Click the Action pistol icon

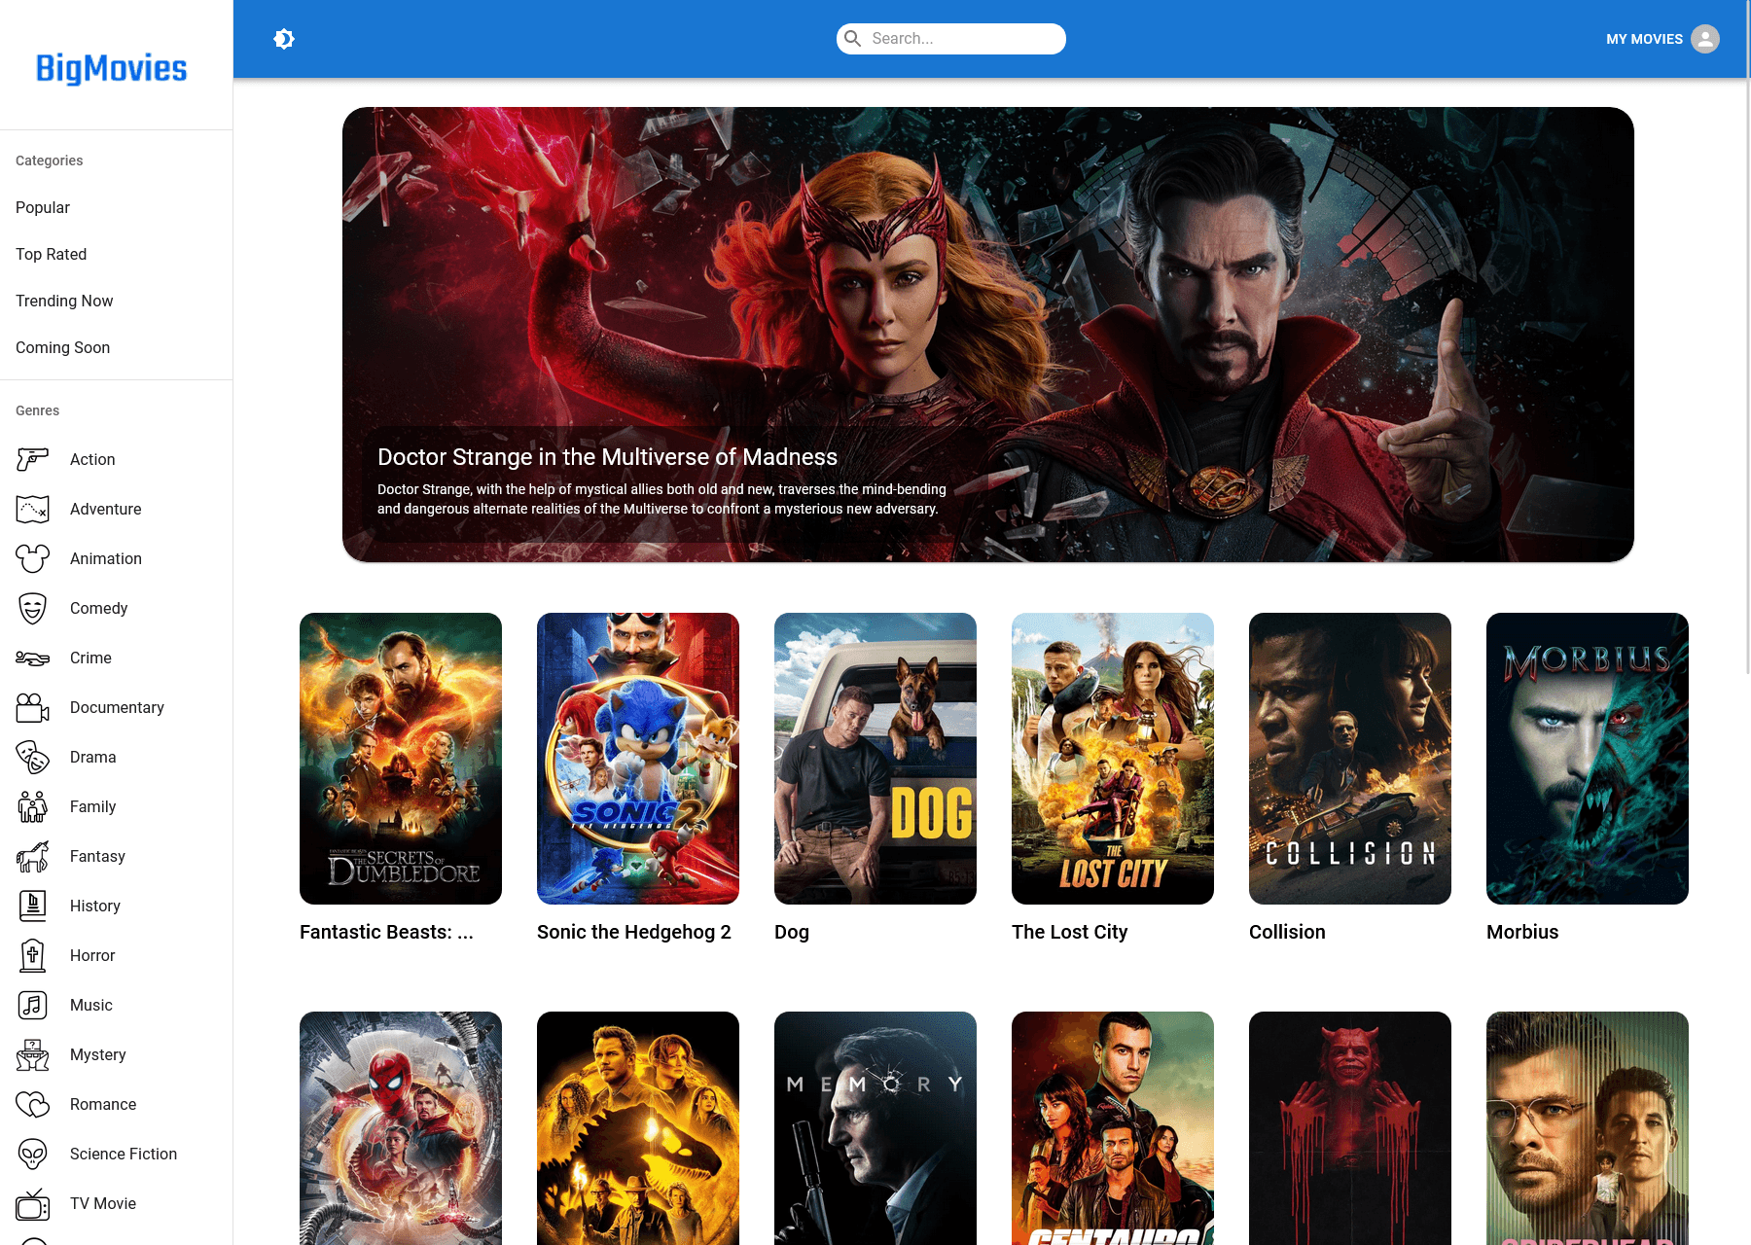33,459
